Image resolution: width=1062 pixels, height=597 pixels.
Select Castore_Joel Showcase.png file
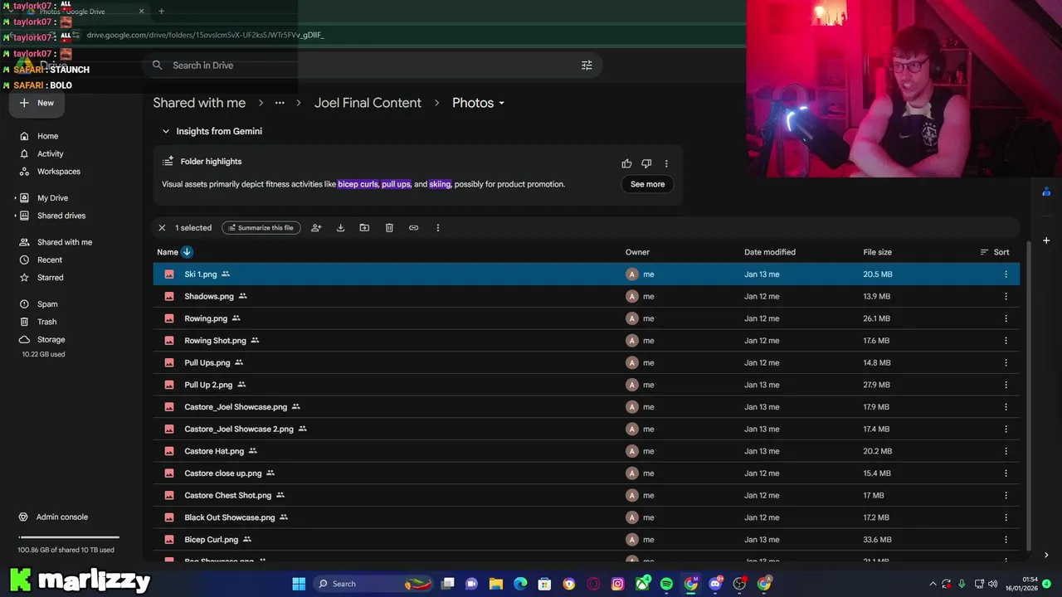click(x=586, y=407)
